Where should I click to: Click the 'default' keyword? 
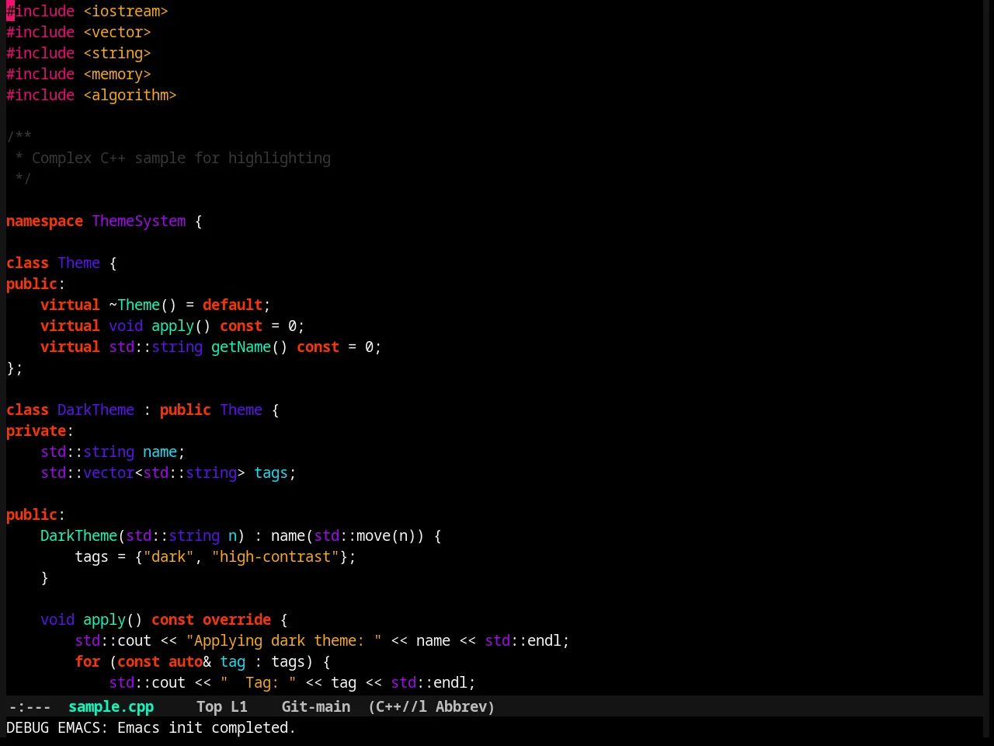click(x=232, y=305)
